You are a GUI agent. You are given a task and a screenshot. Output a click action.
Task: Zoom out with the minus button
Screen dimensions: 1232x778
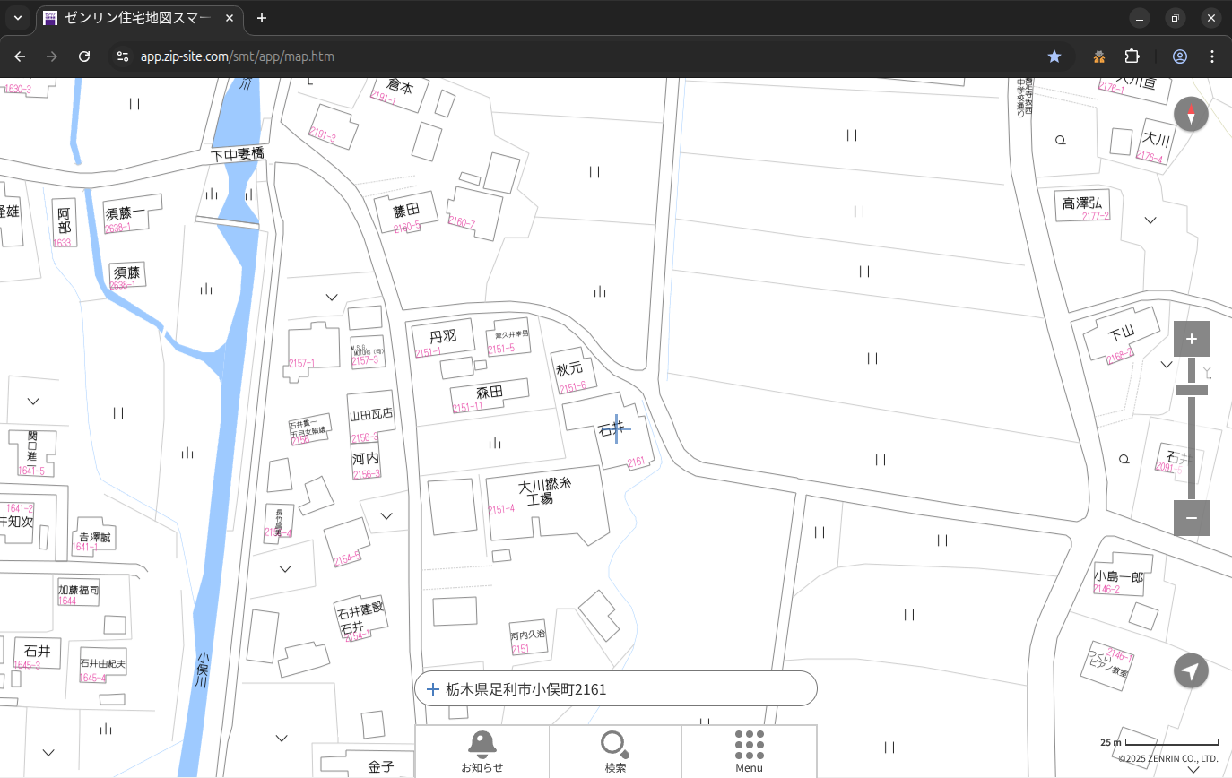coord(1191,518)
